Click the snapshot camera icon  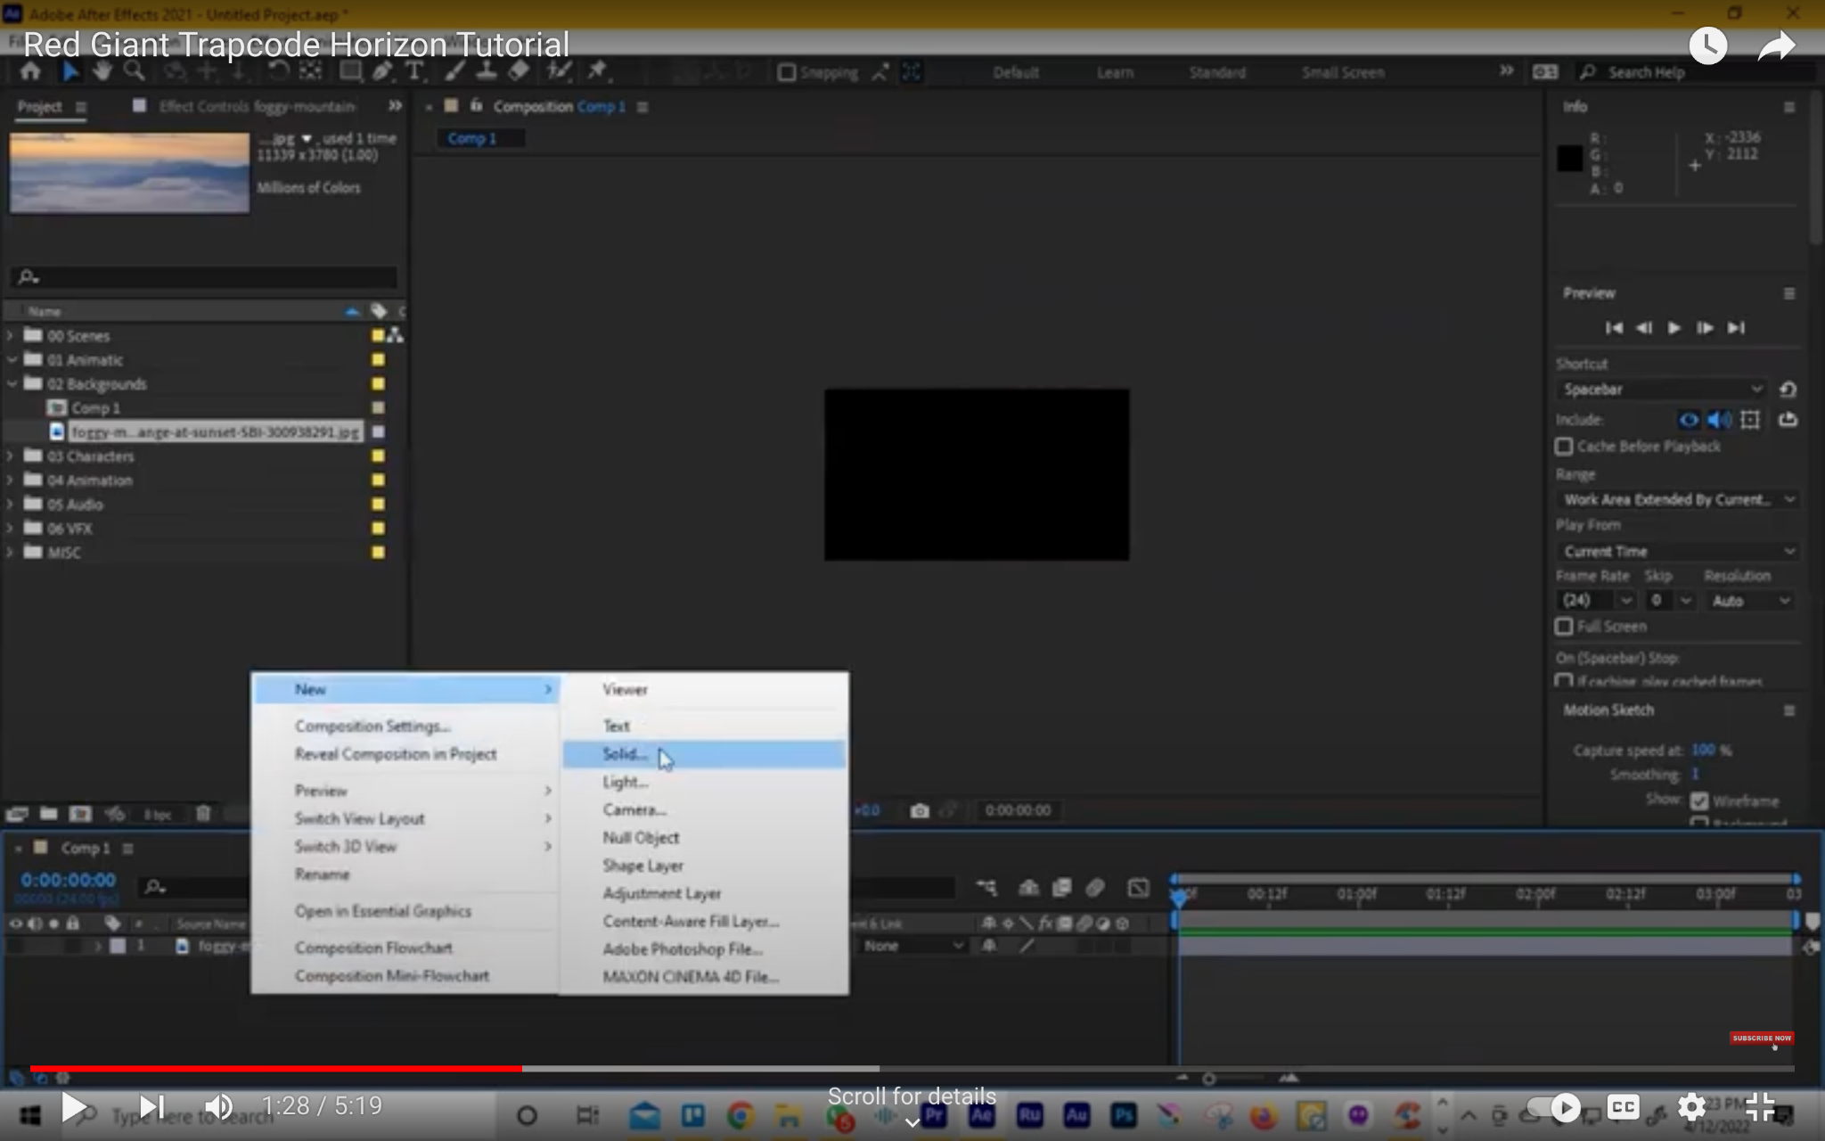(x=920, y=810)
